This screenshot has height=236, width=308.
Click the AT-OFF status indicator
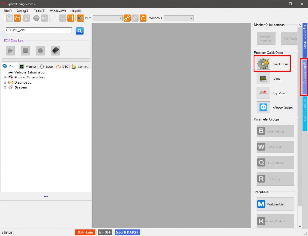tap(105, 232)
